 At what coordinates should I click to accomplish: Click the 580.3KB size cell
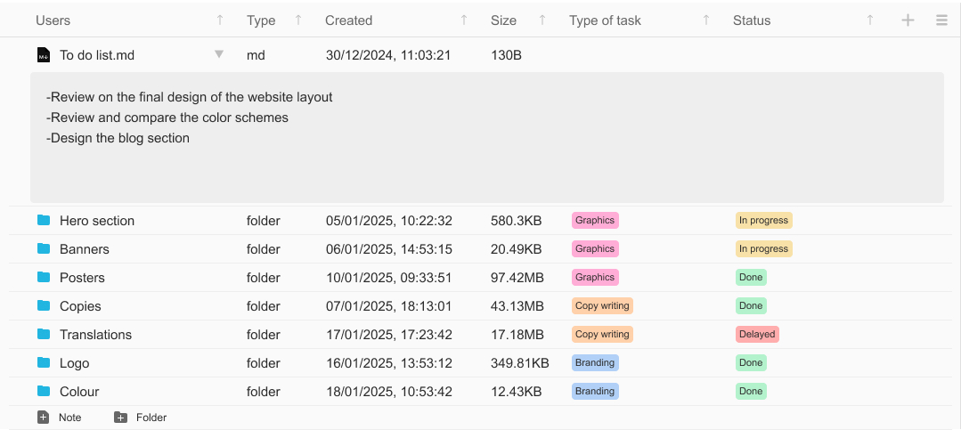tap(516, 221)
